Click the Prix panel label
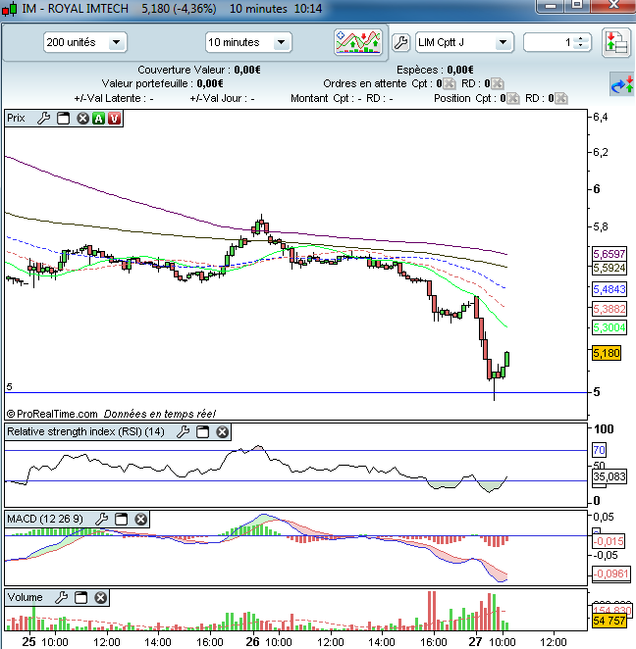 coord(16,118)
